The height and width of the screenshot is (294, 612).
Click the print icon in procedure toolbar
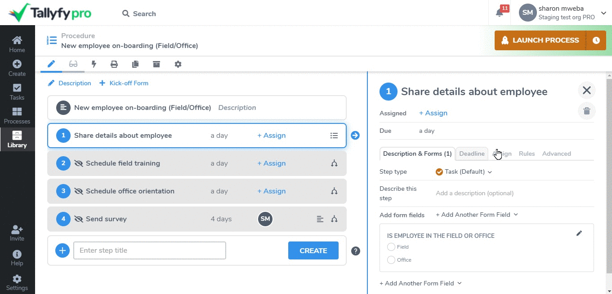click(114, 64)
